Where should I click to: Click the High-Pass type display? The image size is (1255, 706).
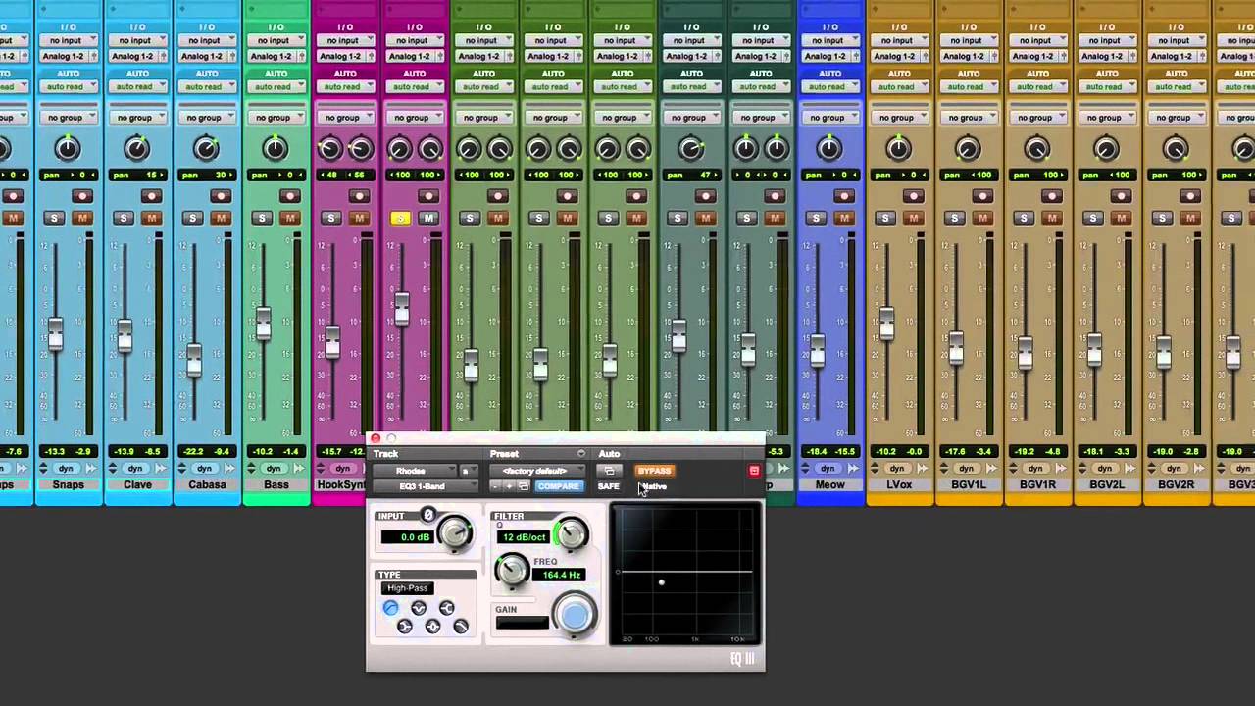click(408, 588)
